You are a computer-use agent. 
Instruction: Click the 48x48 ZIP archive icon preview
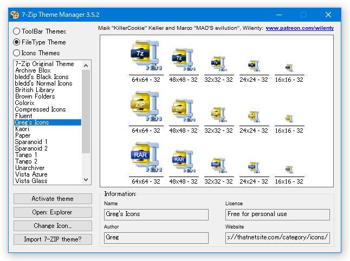183,110
